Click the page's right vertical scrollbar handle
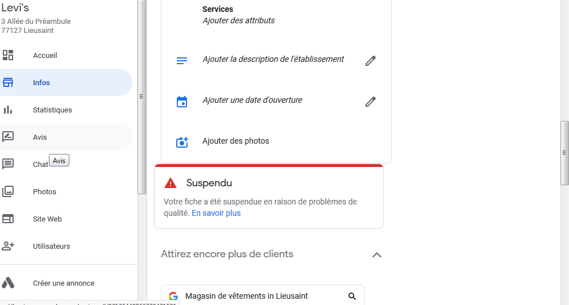 (564, 152)
